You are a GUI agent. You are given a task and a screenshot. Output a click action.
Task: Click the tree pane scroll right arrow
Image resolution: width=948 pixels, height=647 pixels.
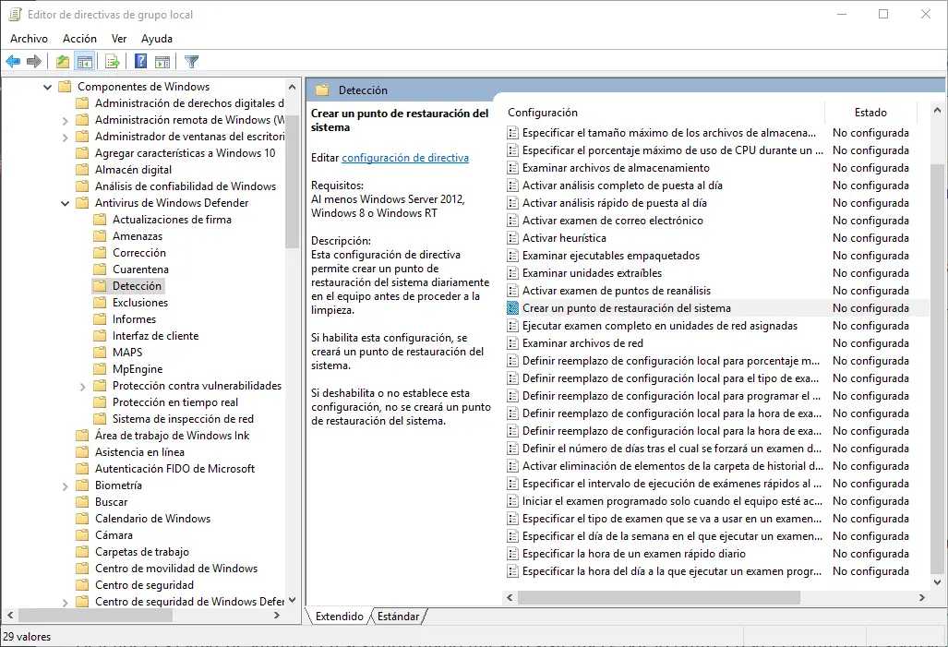277,616
